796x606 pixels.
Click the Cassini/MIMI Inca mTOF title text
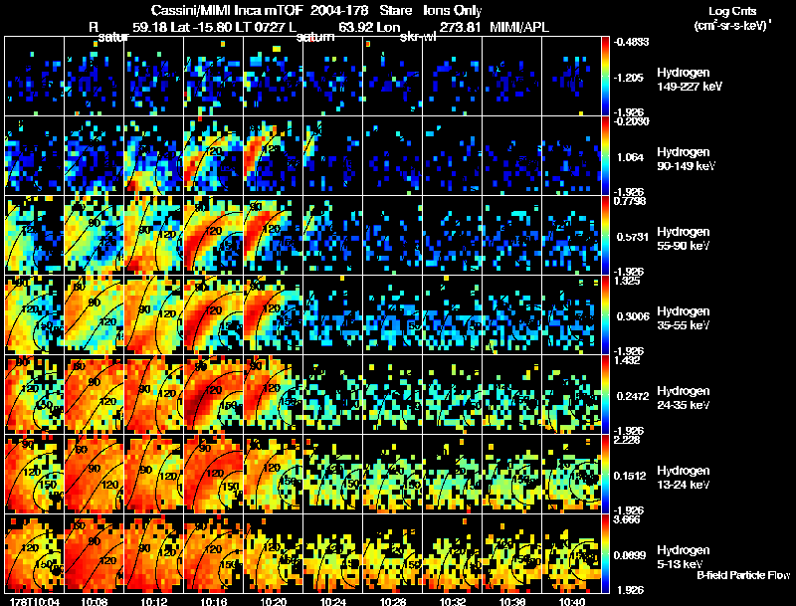click(227, 10)
